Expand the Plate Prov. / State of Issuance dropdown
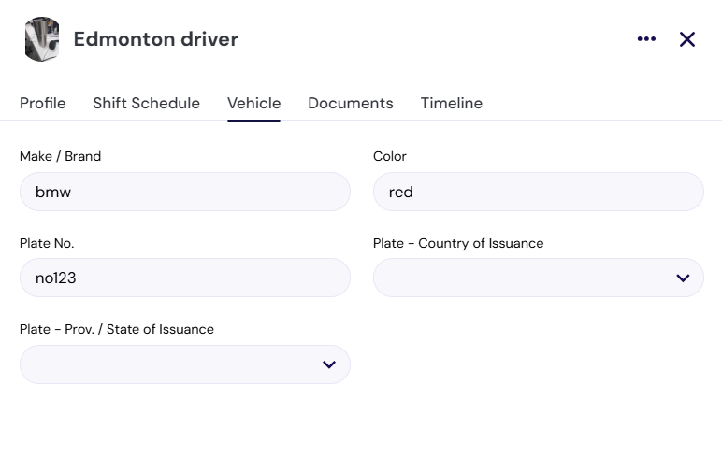This screenshot has width=722, height=471. [x=185, y=364]
